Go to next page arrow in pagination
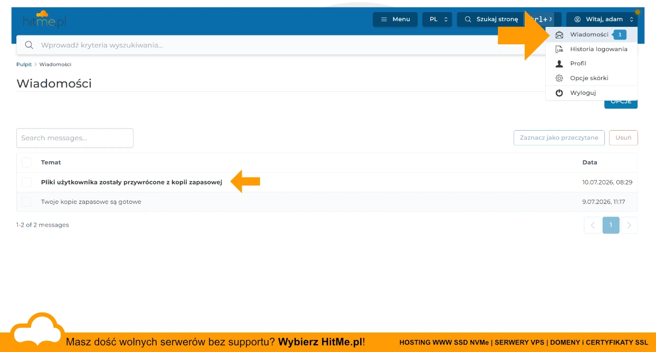The width and height of the screenshot is (656, 352). tap(629, 225)
